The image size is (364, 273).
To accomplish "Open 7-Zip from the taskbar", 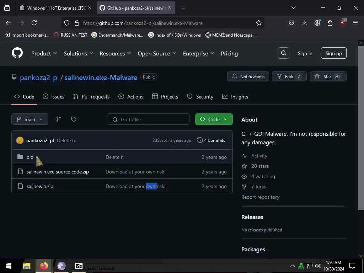I will [x=79, y=266].
